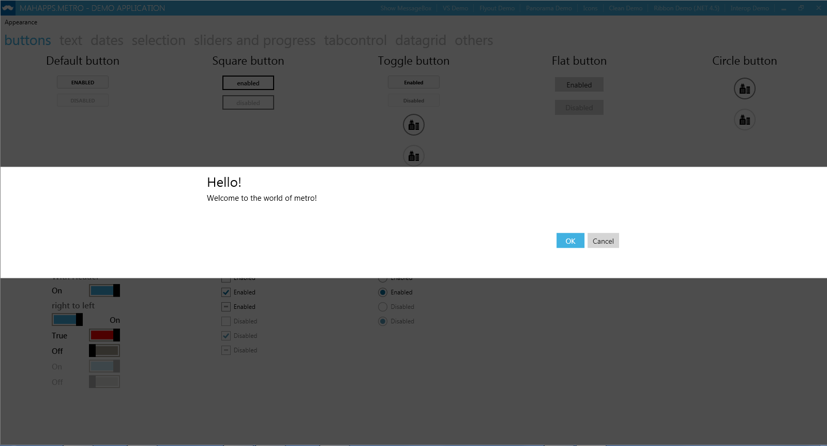This screenshot has height=446, width=827.
Task: Select the buttons tab
Action: point(28,40)
